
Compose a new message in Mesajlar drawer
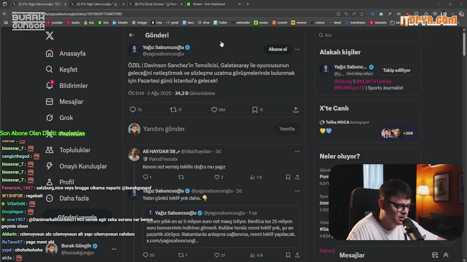pyautogui.click(x=435, y=255)
